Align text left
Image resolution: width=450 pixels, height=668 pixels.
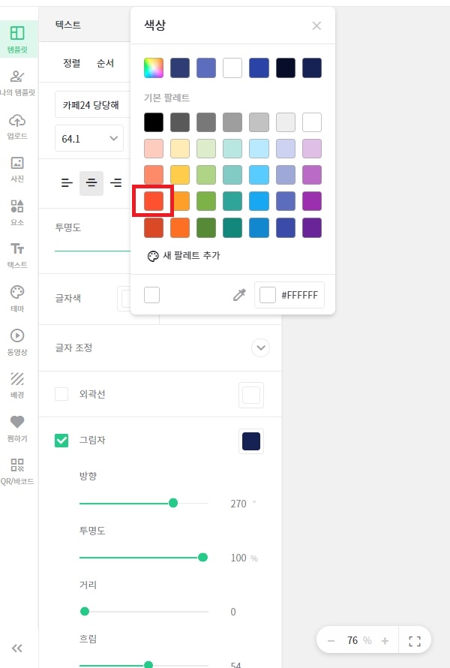pyautogui.click(x=67, y=183)
